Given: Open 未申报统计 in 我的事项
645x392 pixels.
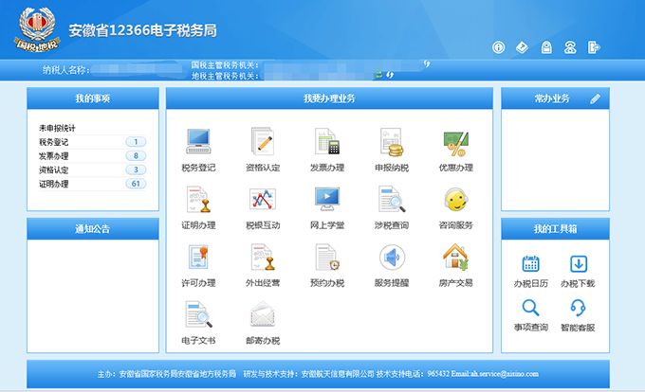Looking at the screenshot, I should coord(57,128).
